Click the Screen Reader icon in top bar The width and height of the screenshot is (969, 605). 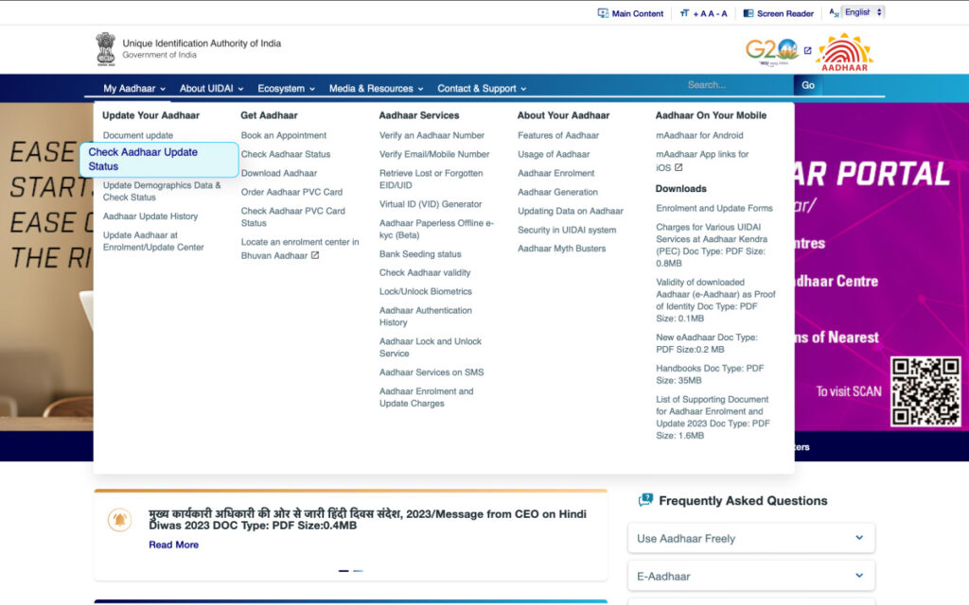pos(749,13)
